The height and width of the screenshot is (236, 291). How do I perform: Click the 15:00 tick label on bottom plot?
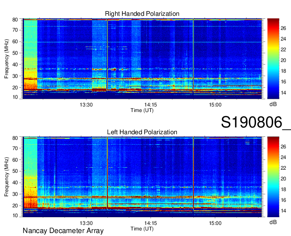(215, 223)
